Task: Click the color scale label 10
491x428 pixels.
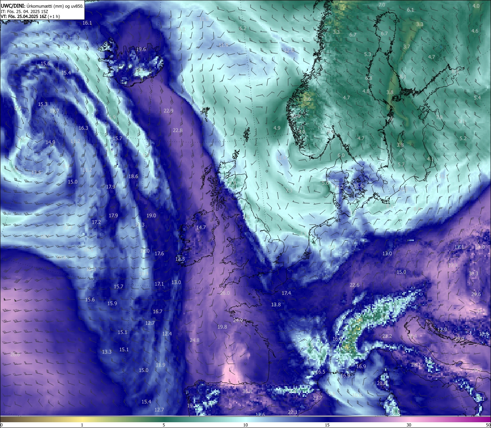Action: click(x=245, y=425)
